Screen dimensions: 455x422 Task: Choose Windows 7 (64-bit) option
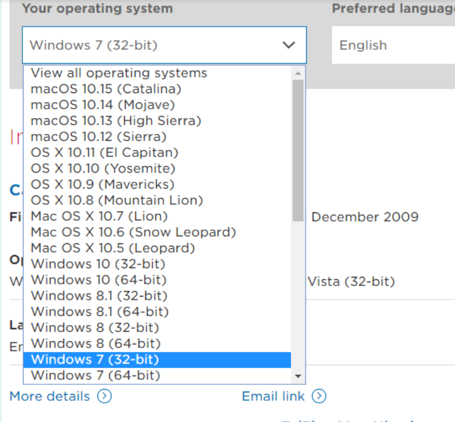pyautogui.click(x=95, y=375)
